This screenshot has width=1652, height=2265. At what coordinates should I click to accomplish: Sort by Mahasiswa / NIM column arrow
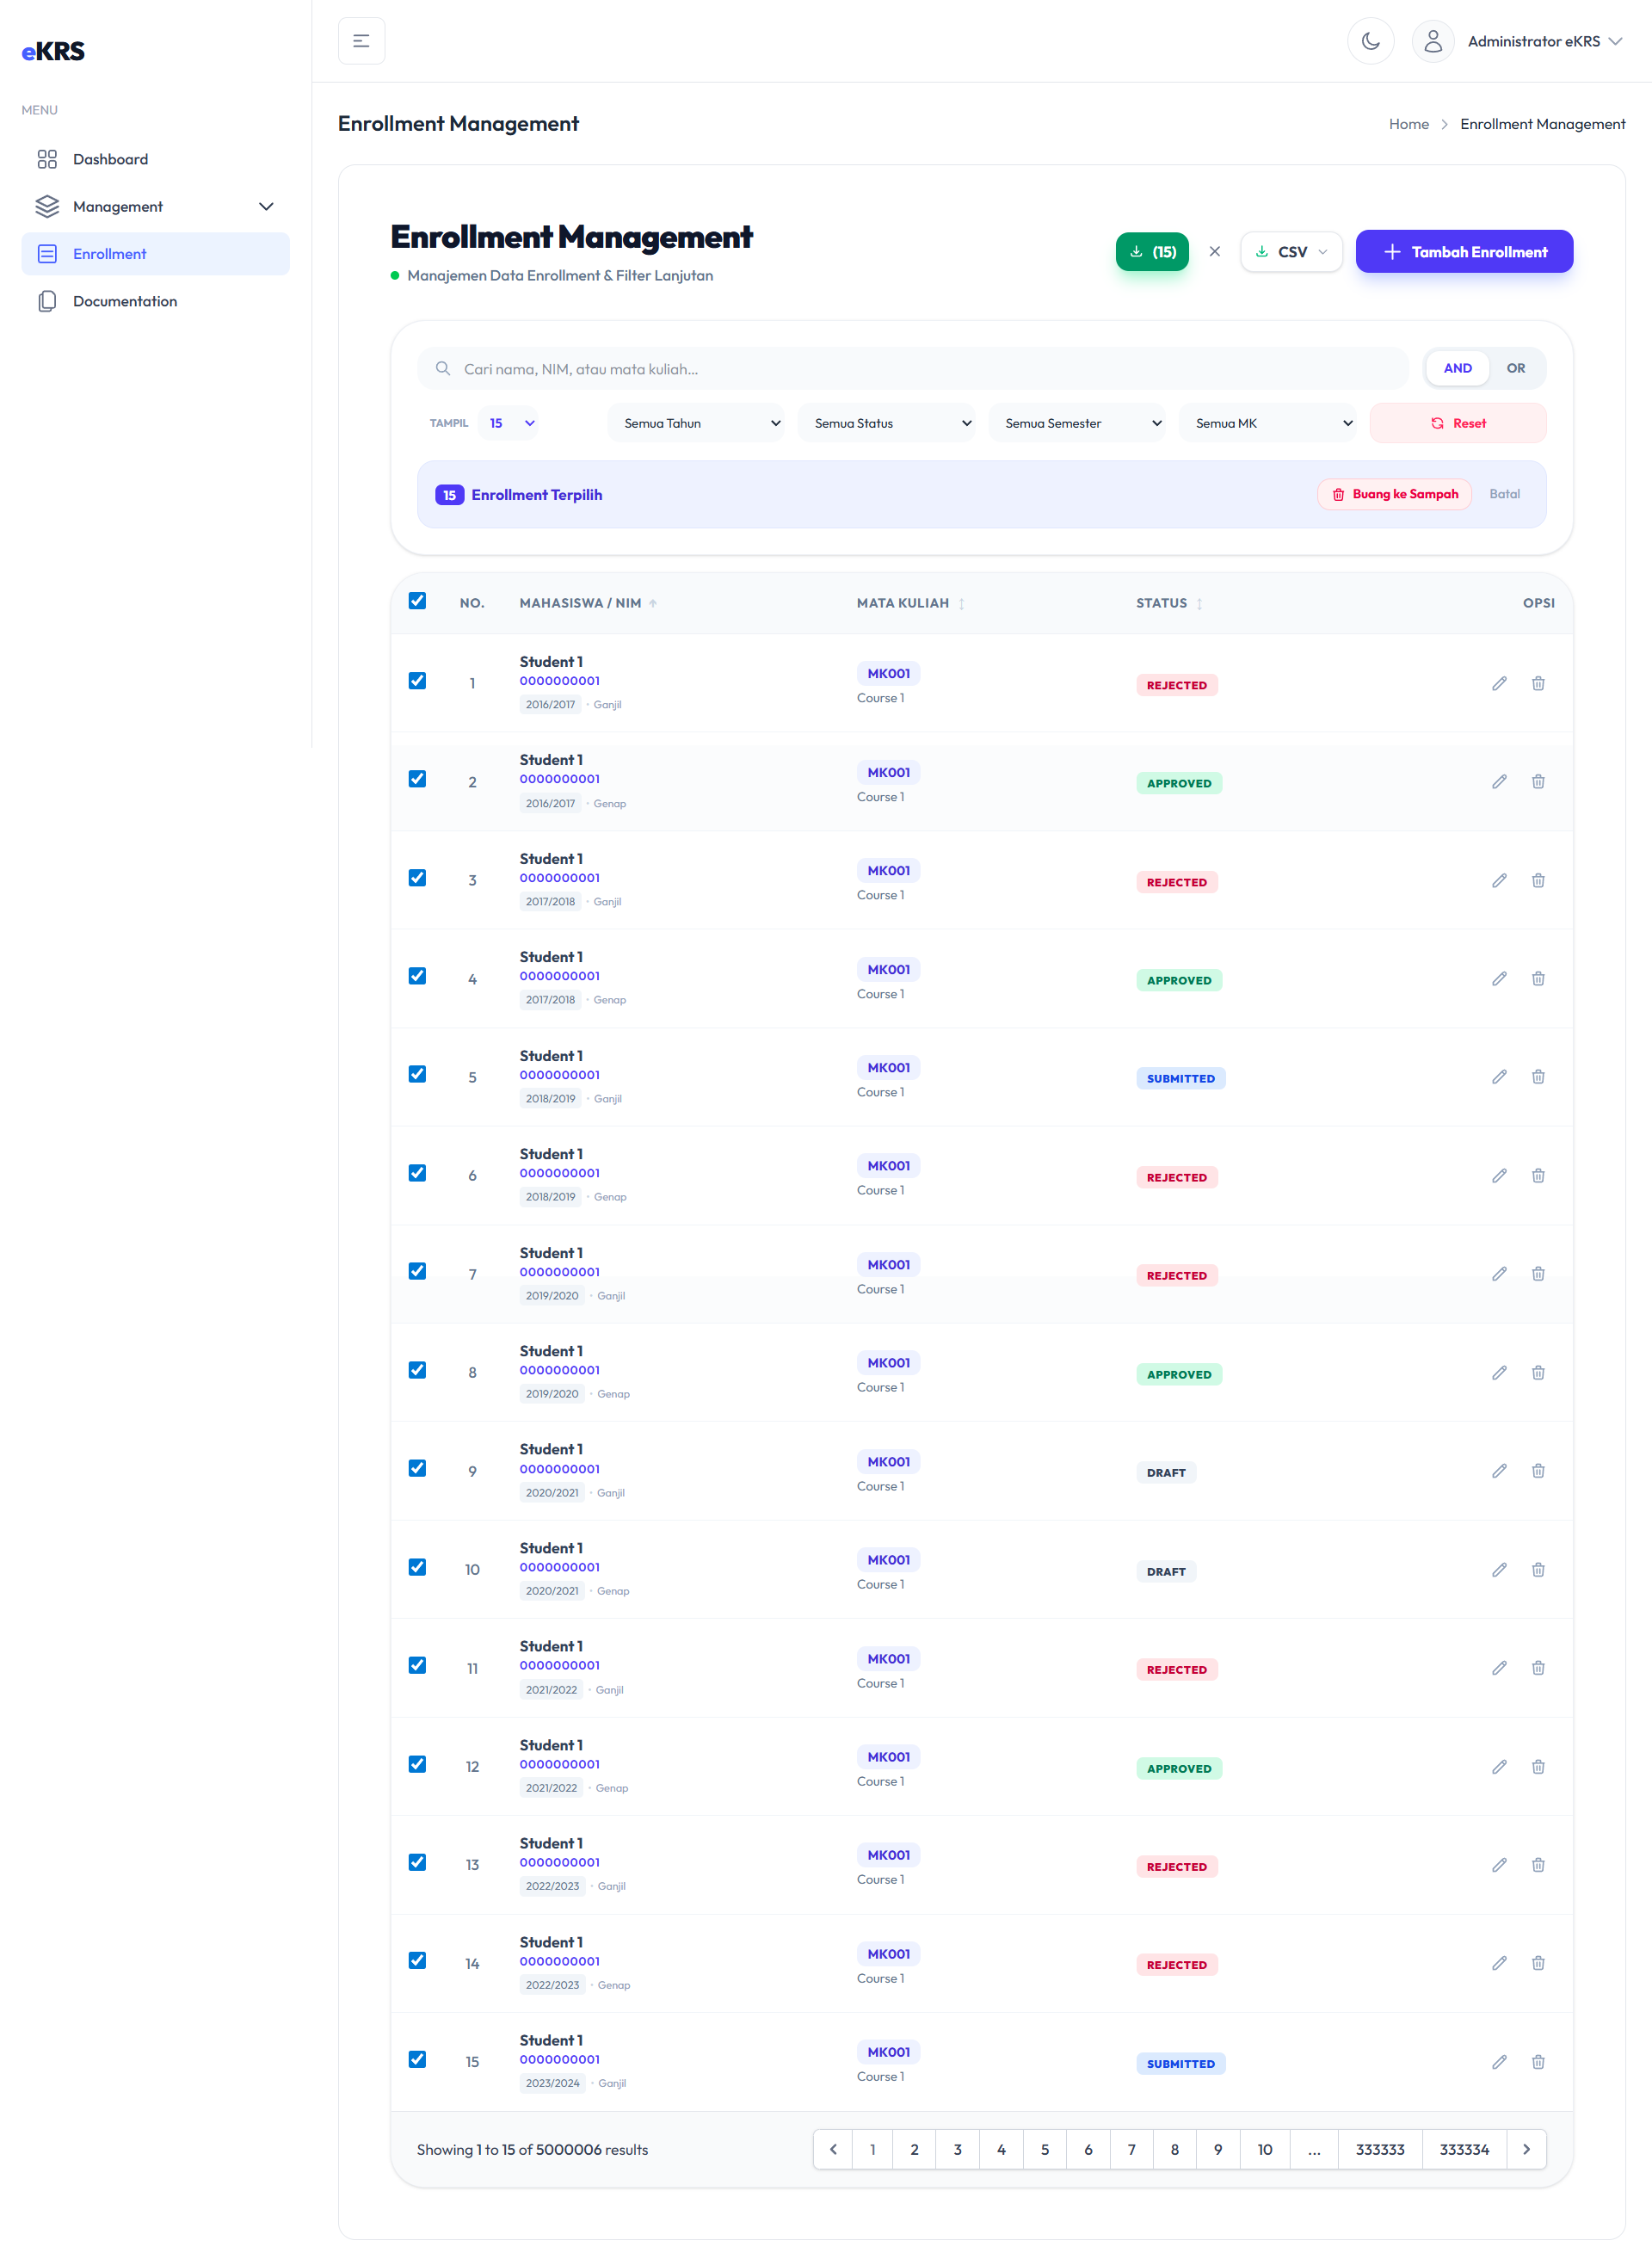click(x=652, y=603)
